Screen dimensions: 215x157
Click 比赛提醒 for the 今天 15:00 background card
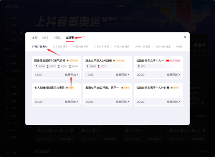66,139
